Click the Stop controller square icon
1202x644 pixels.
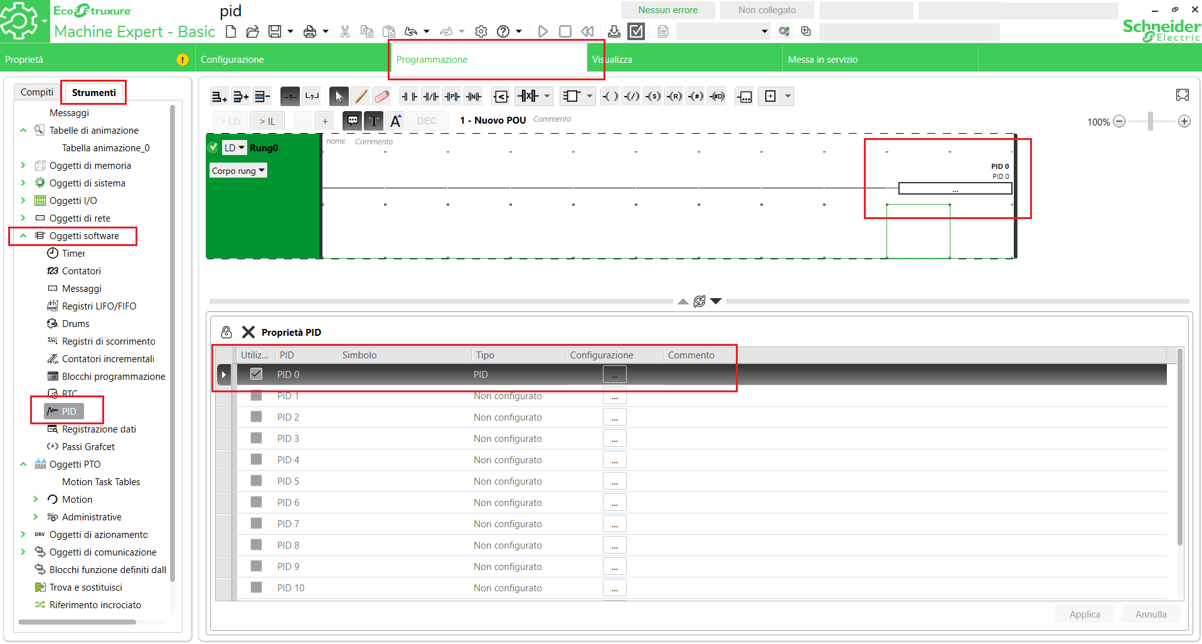[565, 31]
